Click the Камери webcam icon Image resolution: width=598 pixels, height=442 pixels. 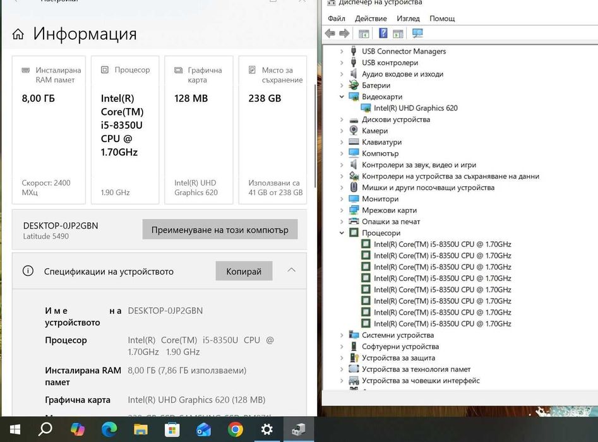354,131
